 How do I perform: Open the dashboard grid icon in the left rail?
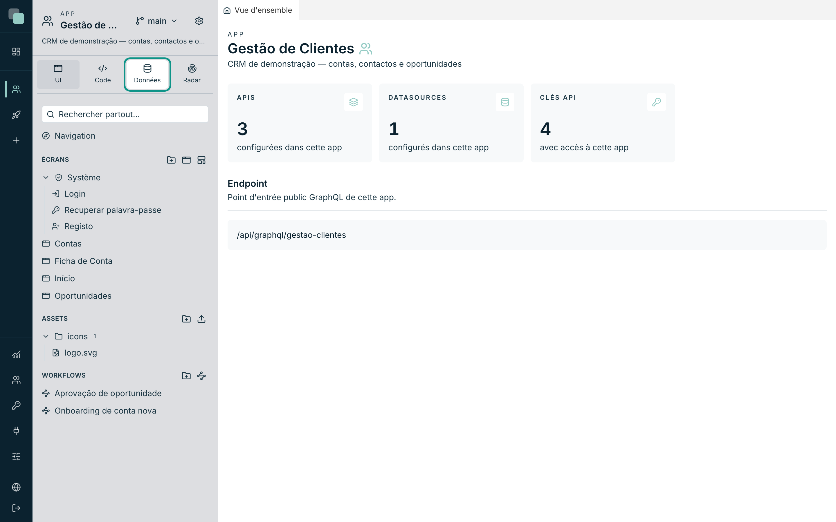coord(16,52)
